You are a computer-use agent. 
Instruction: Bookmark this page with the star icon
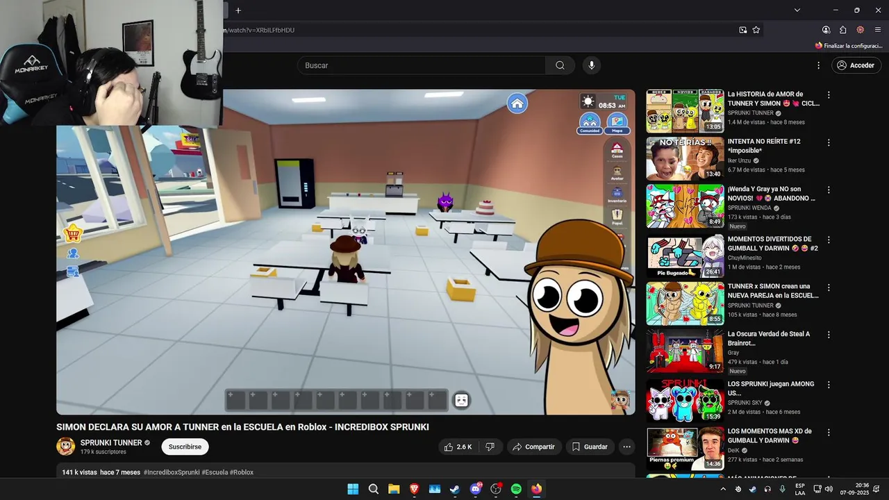click(756, 30)
